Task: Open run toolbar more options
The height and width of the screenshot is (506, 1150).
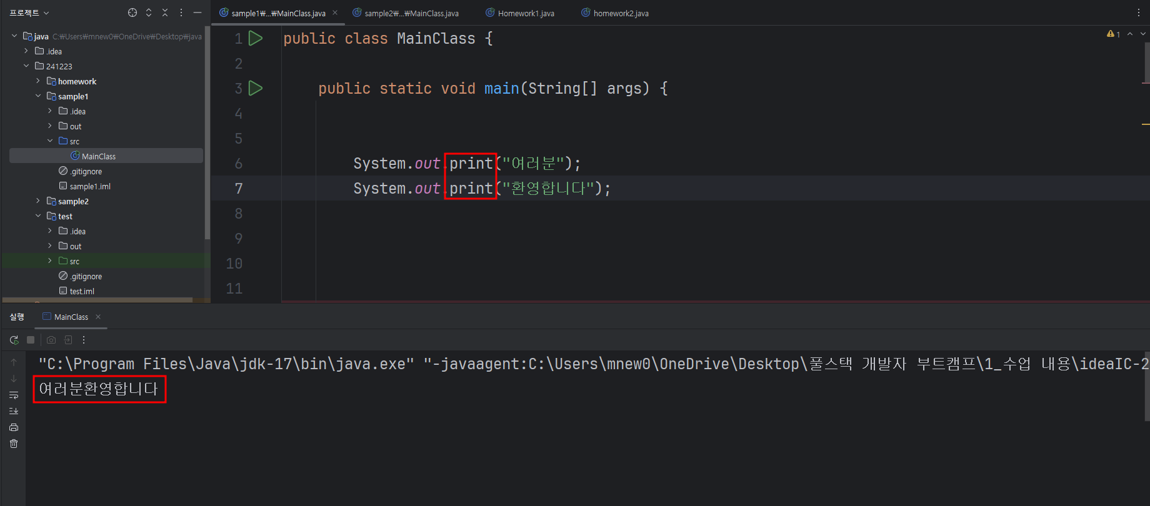Action: (x=84, y=340)
